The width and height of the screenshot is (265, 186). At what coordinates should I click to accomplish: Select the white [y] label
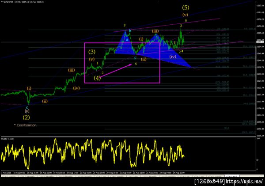tap(27, 111)
